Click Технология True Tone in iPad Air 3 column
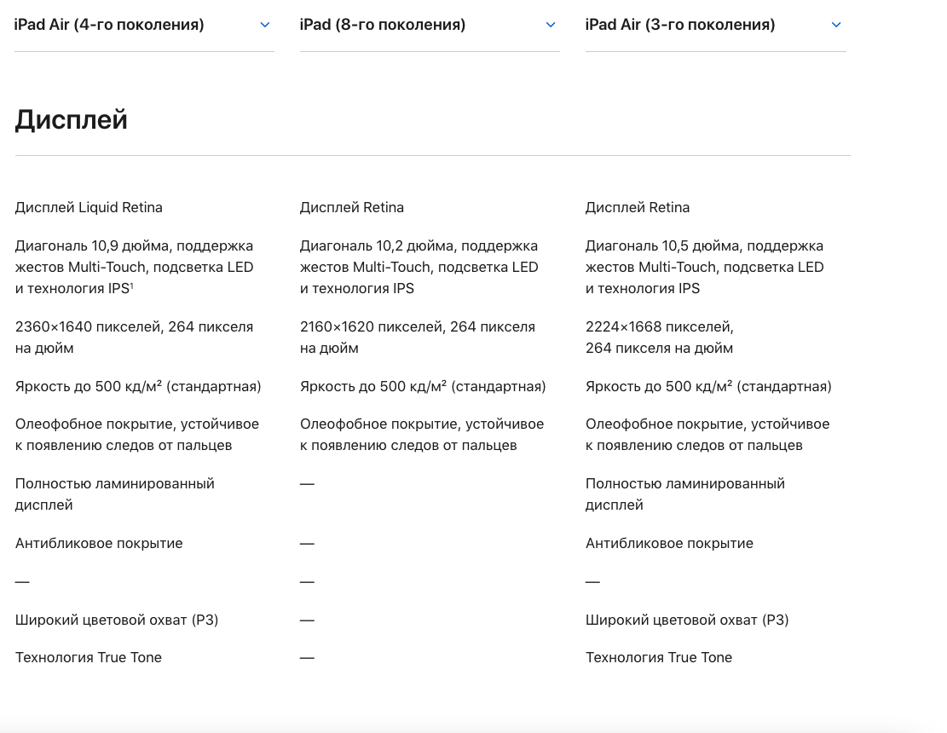947x733 pixels. click(658, 657)
